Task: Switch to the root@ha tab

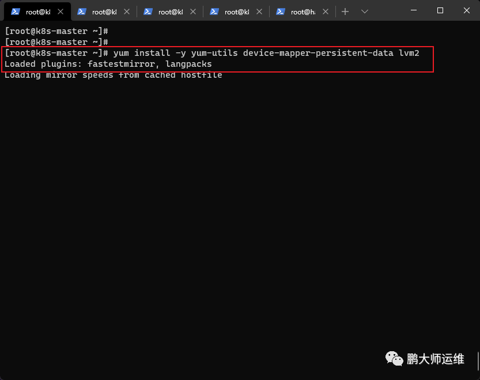Action: 303,12
